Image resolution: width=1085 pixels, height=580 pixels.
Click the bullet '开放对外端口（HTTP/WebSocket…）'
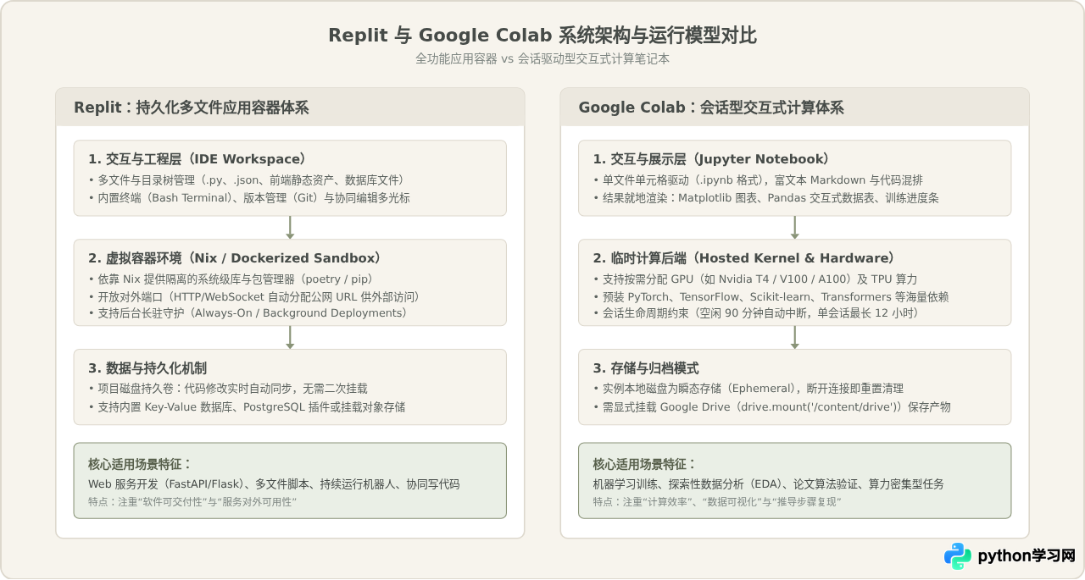click(x=254, y=296)
